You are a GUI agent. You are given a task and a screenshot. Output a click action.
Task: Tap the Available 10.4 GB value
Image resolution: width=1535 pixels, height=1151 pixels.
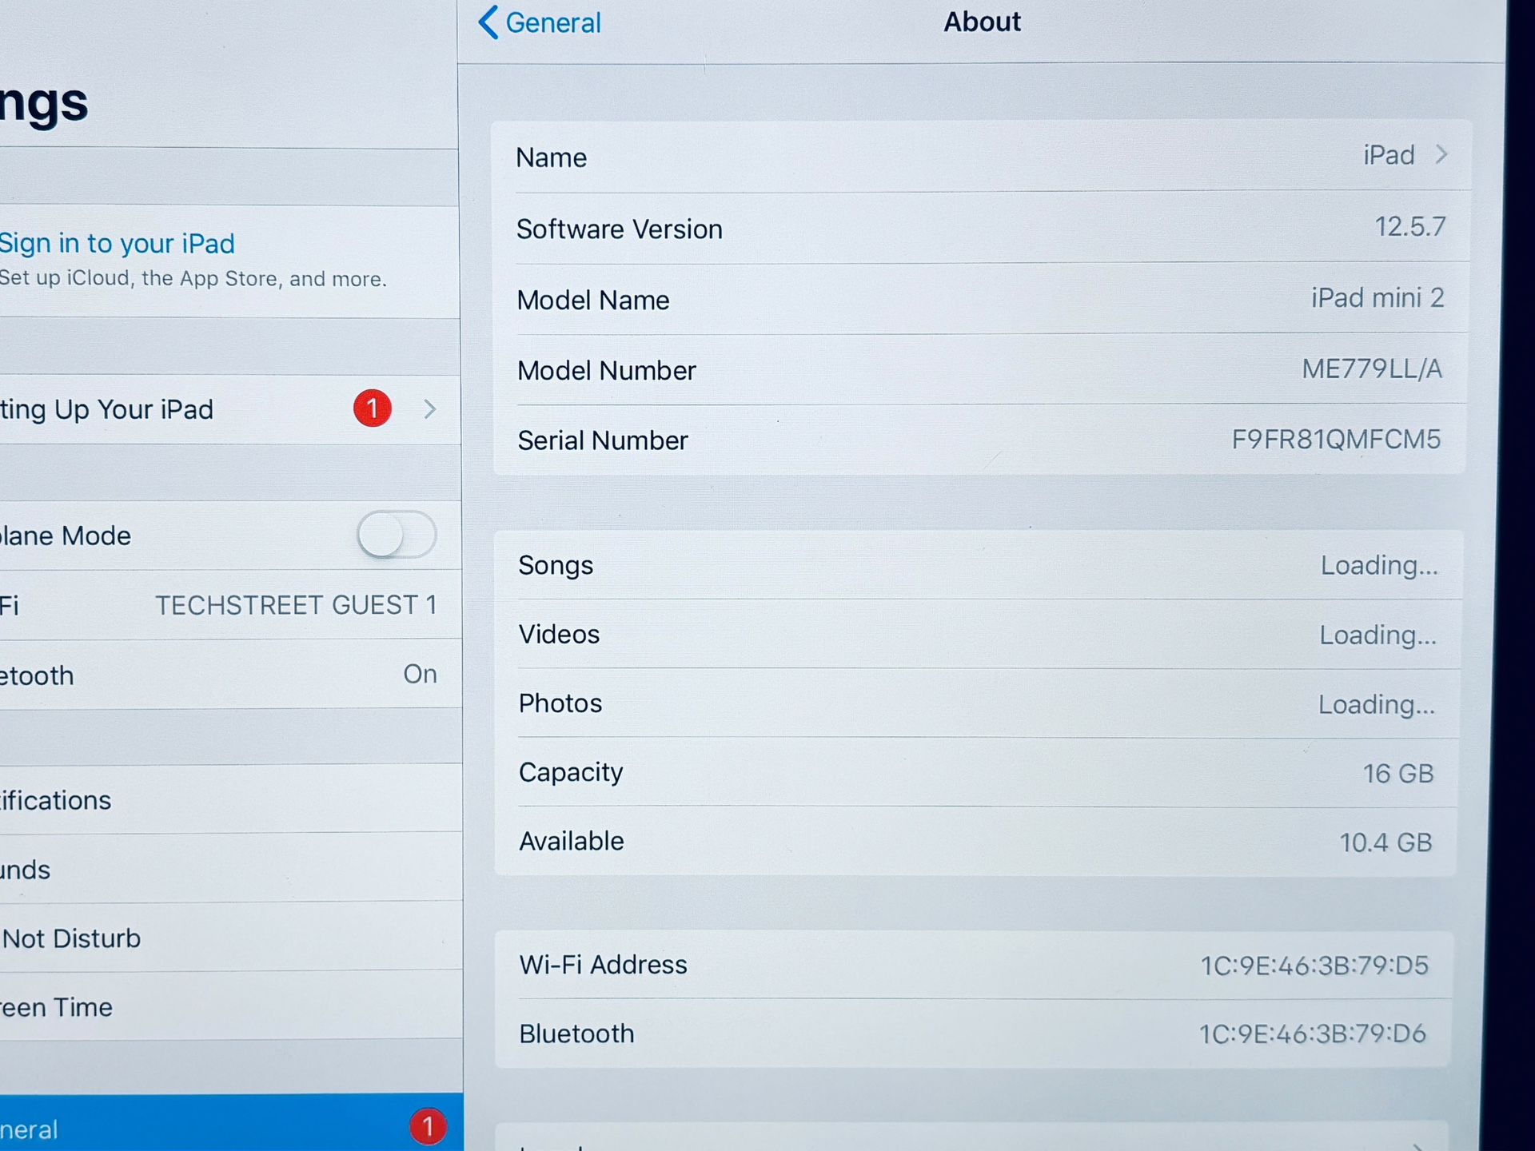coord(1385,842)
